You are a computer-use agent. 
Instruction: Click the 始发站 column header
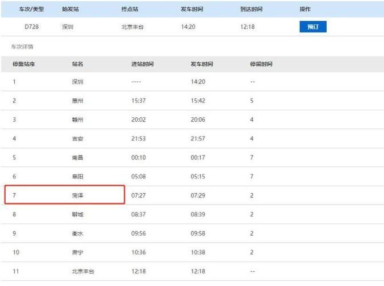point(70,9)
